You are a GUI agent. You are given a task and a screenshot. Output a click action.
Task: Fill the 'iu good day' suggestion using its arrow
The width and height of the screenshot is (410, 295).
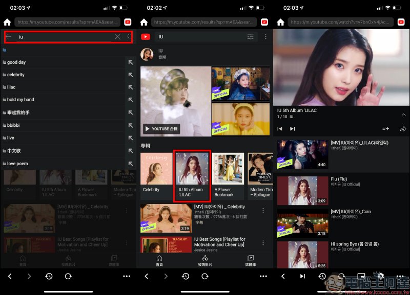tap(130, 62)
